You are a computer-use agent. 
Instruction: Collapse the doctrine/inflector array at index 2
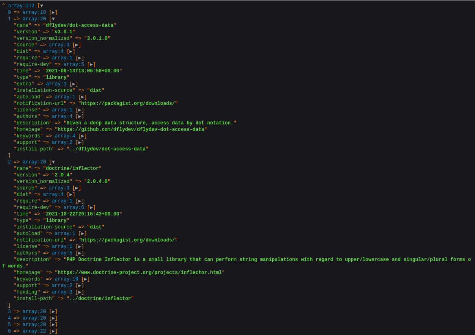pos(53,162)
